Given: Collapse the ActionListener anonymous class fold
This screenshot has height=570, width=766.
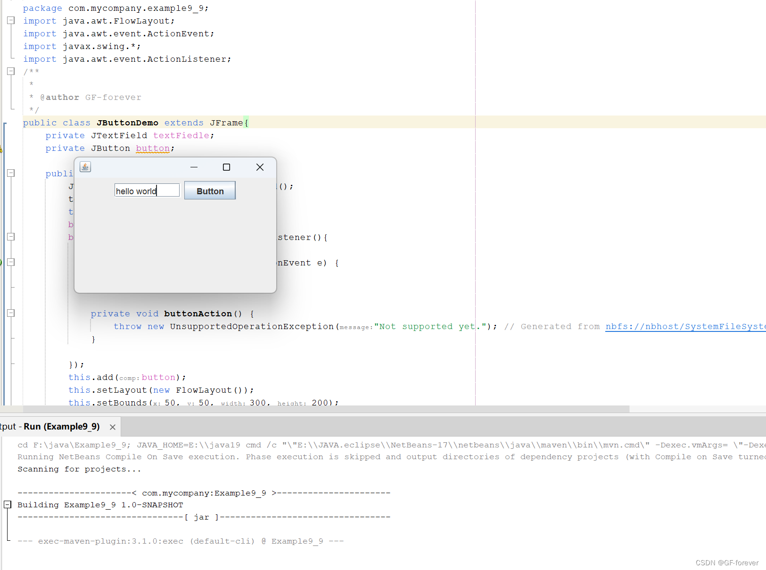Looking at the screenshot, I should tap(11, 237).
